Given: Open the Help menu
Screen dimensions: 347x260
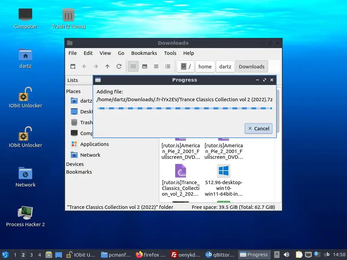Looking at the screenshot, I should point(188,53).
